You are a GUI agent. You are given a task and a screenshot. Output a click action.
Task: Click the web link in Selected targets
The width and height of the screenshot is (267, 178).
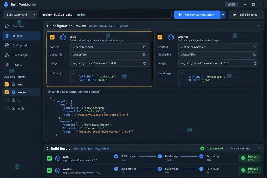tap(97, 149)
